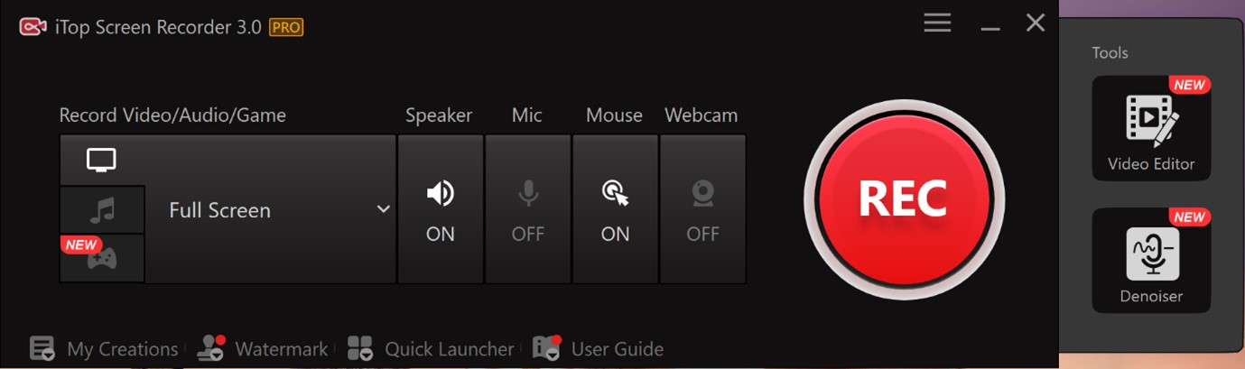Select the screen video recording mode icon

tap(101, 161)
